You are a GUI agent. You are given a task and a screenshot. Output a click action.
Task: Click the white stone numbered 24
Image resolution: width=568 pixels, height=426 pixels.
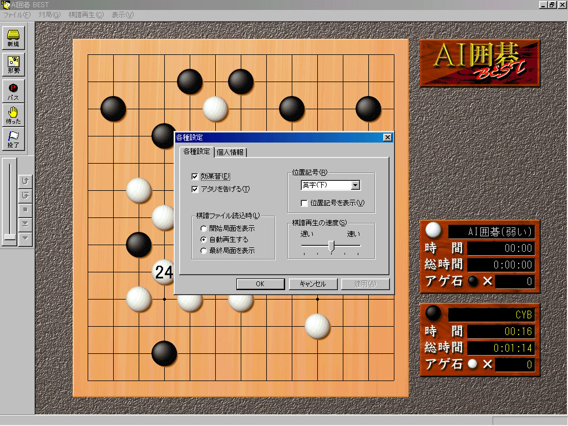coord(164,272)
